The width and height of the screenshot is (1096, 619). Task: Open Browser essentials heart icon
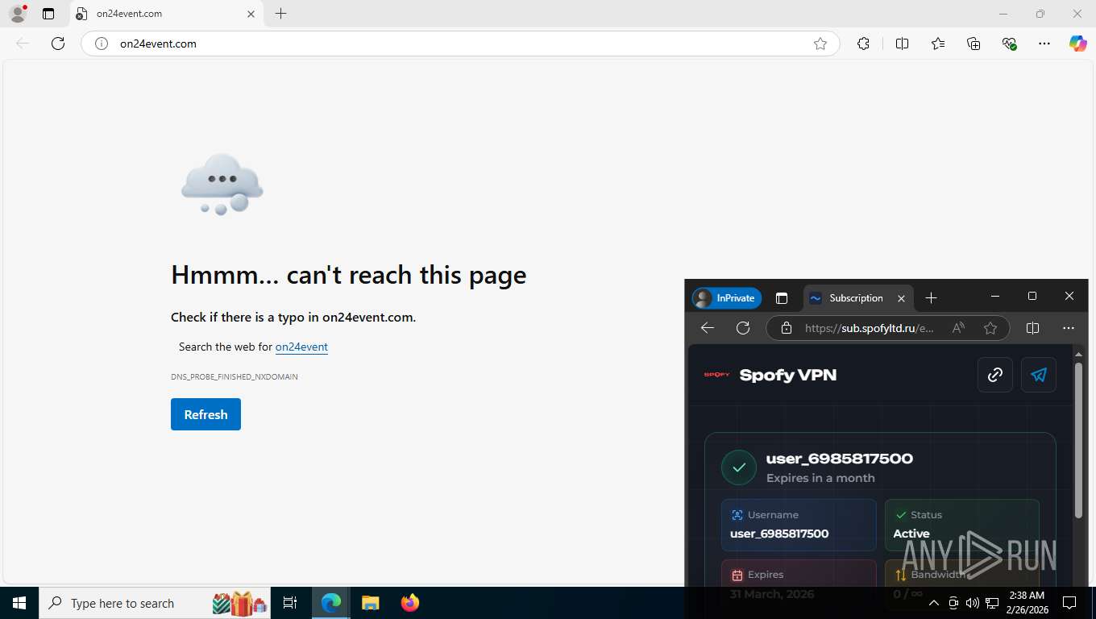1009,44
